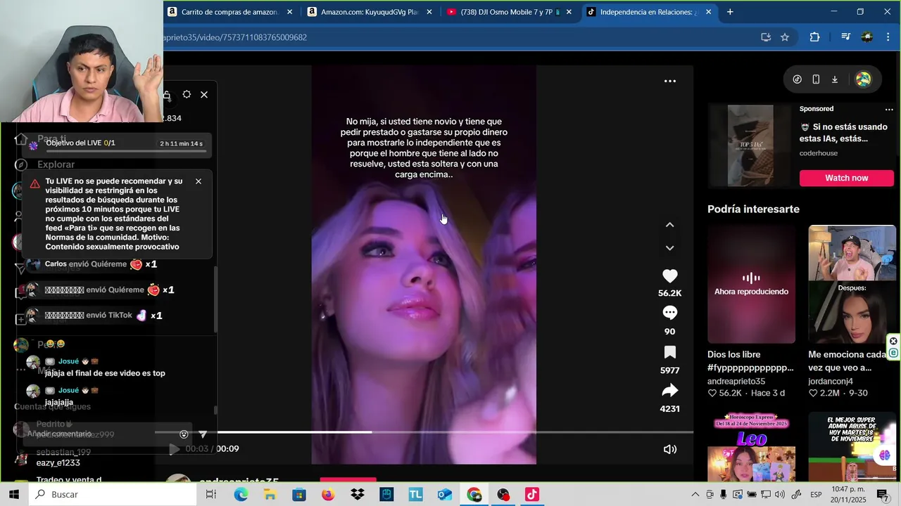Image resolution: width=901 pixels, height=506 pixels.
Task: Bookmark the video with the 5977 icon
Action: coord(669,352)
